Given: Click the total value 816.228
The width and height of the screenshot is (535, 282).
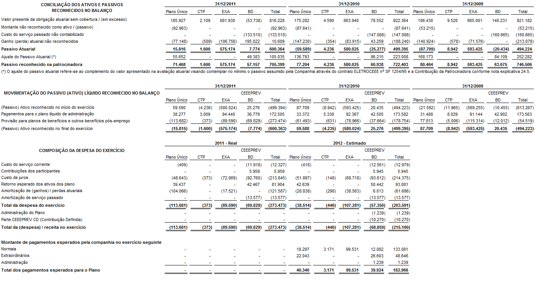Looking at the screenshot, I should pyautogui.click(x=277, y=20).
